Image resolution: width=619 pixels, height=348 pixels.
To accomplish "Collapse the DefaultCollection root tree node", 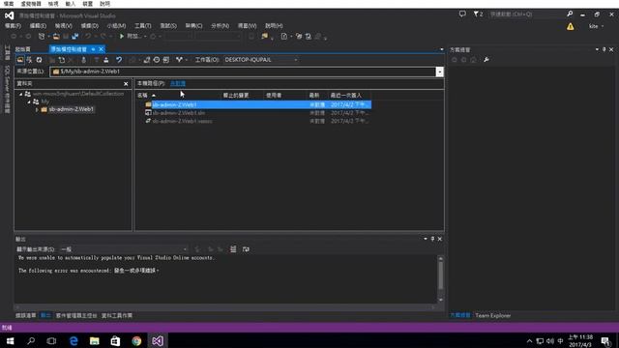I will tap(21, 94).
